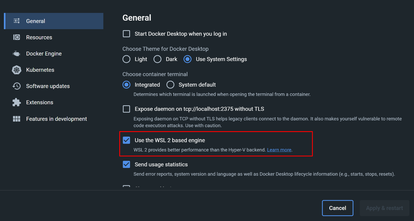Switch to Docker Engine settings
Screen dimensions: 414x221
click(x=54, y=54)
